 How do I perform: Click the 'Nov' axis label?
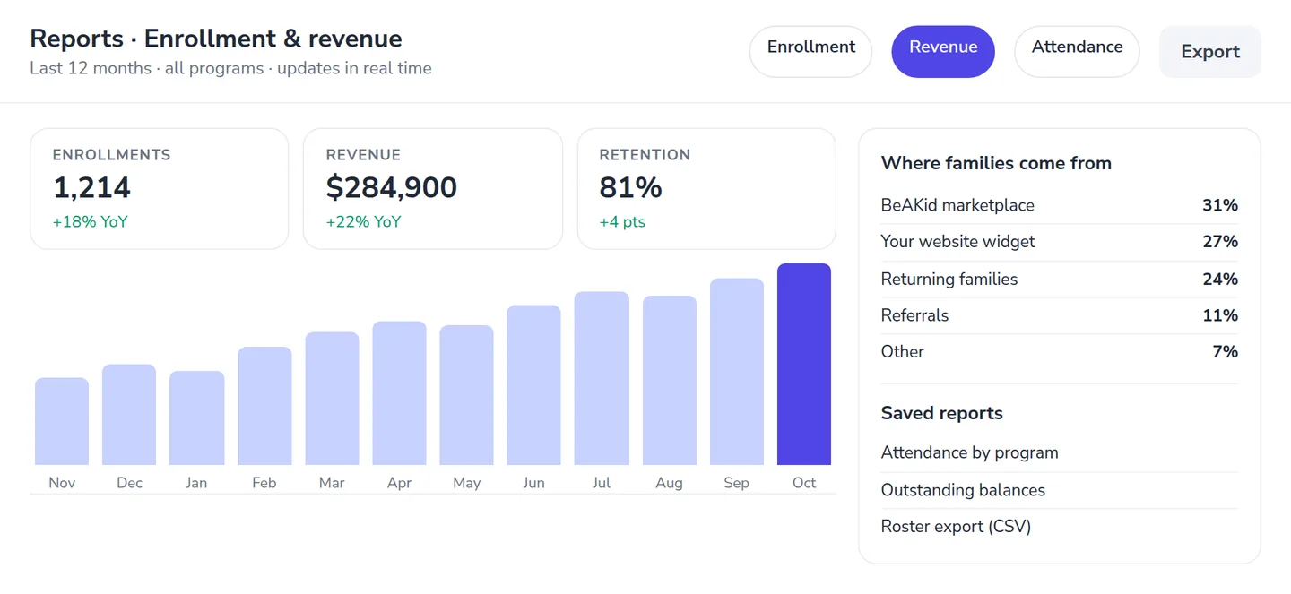[62, 483]
